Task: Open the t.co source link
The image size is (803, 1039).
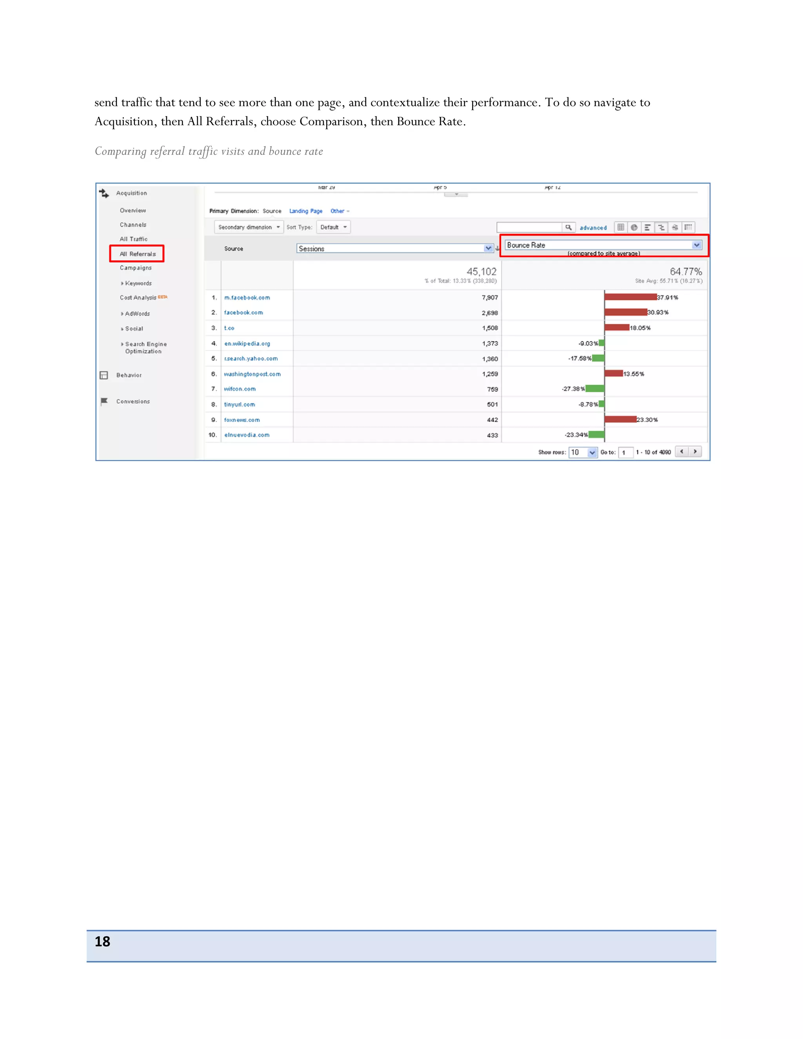Action: (229, 328)
